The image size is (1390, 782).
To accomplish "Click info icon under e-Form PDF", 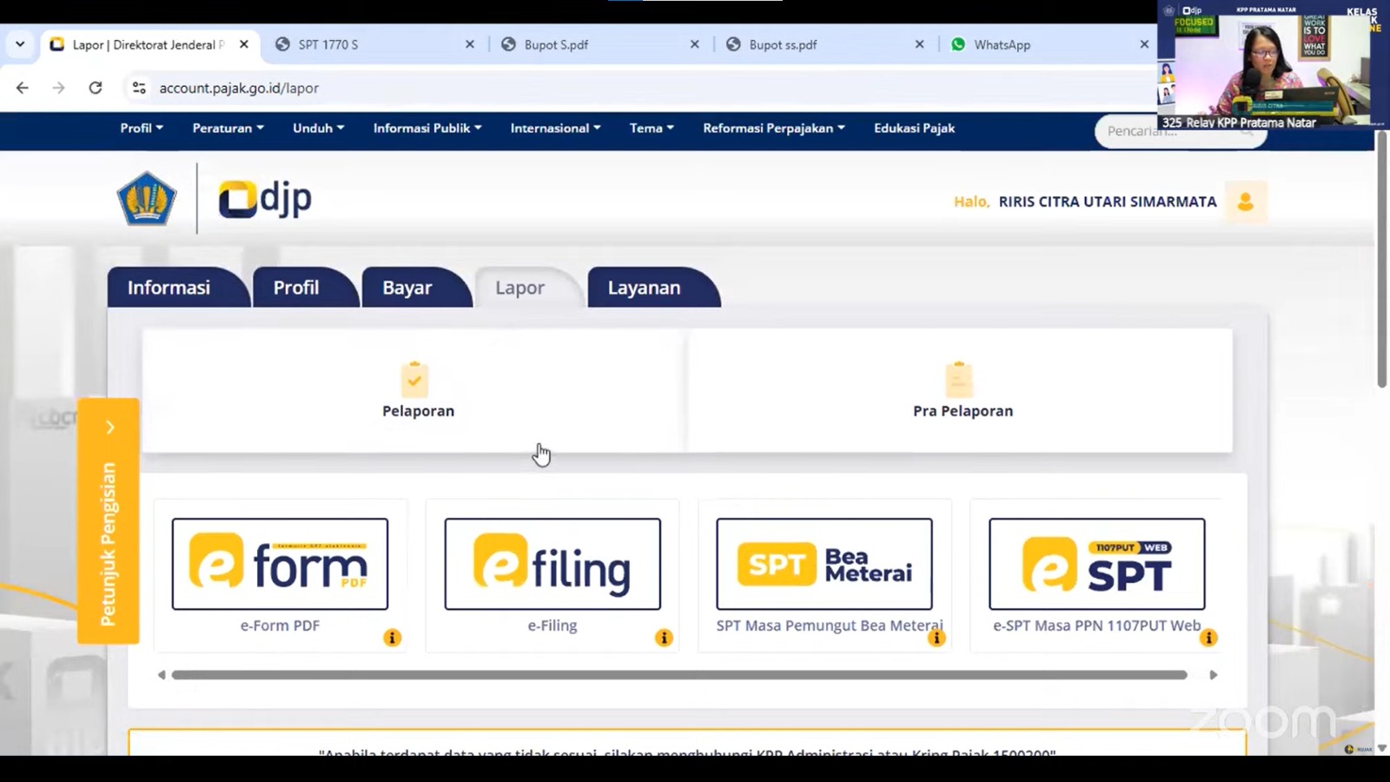I will coord(392,638).
